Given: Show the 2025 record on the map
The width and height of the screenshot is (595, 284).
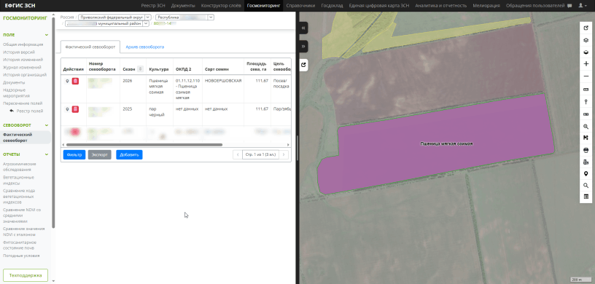Looking at the screenshot, I should tap(68, 109).
